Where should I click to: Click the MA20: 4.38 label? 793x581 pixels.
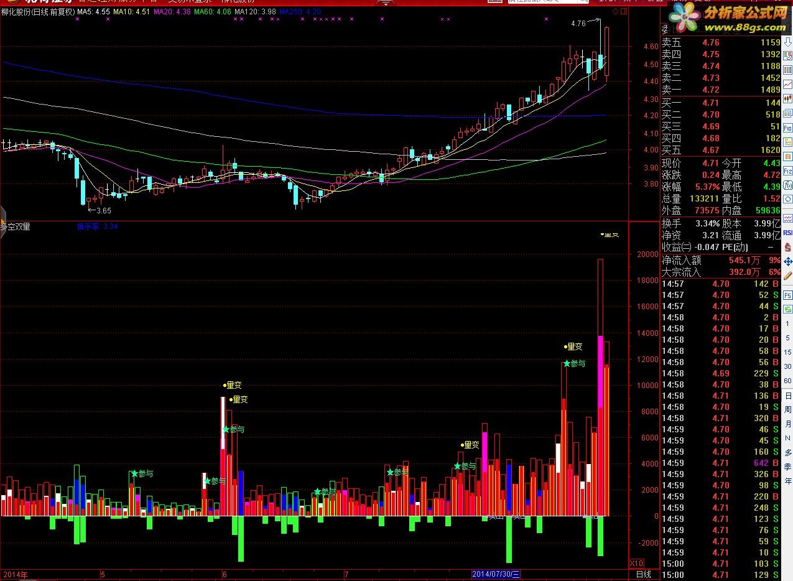point(172,12)
